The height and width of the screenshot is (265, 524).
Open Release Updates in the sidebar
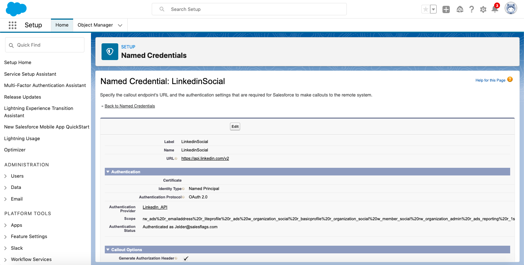[23, 97]
